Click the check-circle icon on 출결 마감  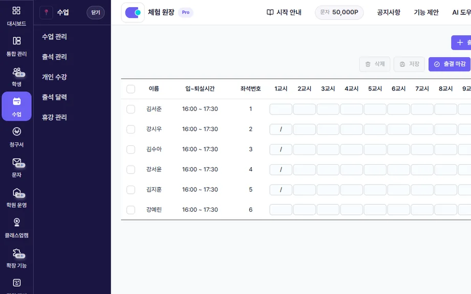coord(437,64)
